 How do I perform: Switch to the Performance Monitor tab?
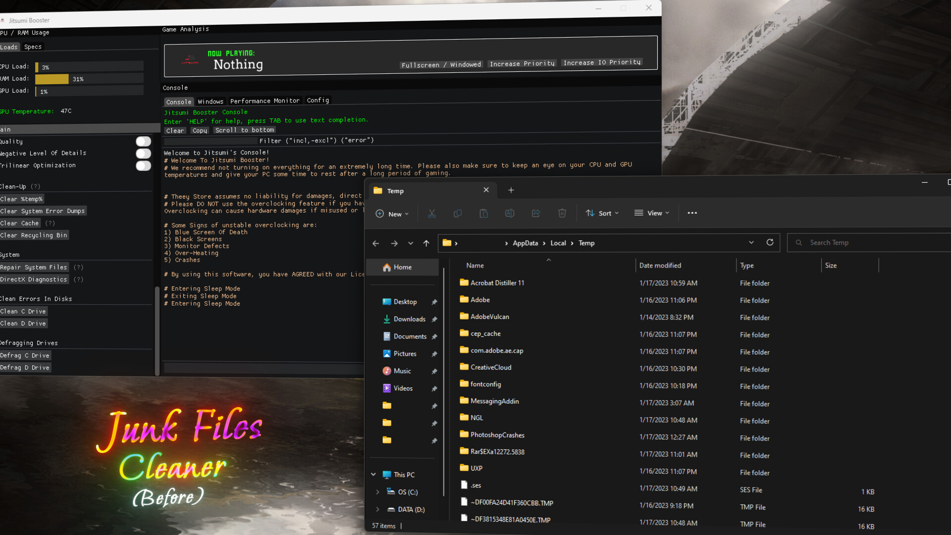pyautogui.click(x=265, y=101)
